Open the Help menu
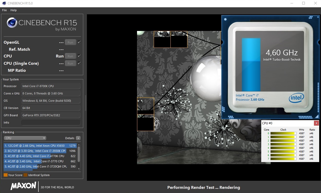The image size is (321, 193). [x=14, y=10]
